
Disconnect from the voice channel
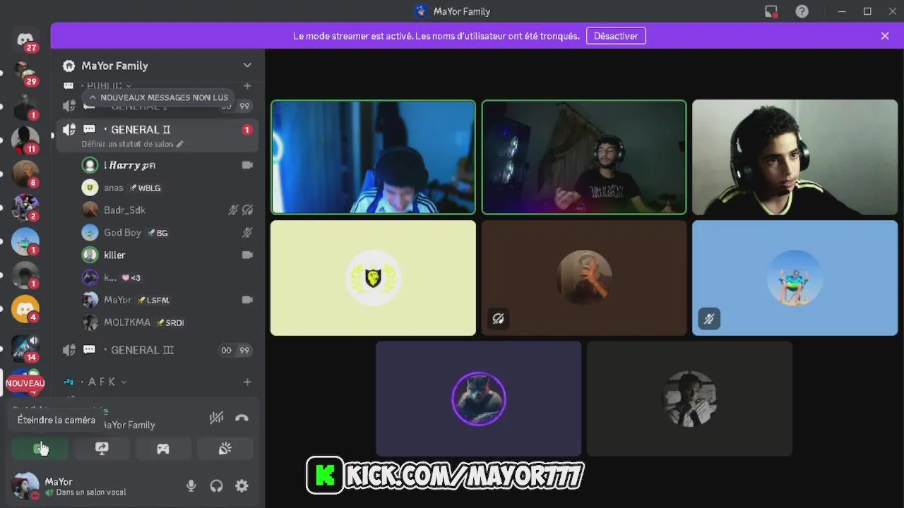(242, 418)
